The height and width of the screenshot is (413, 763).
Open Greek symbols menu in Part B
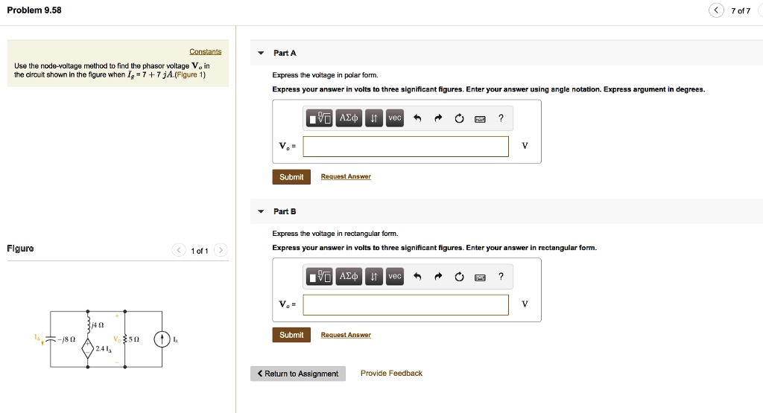pyautogui.click(x=349, y=277)
